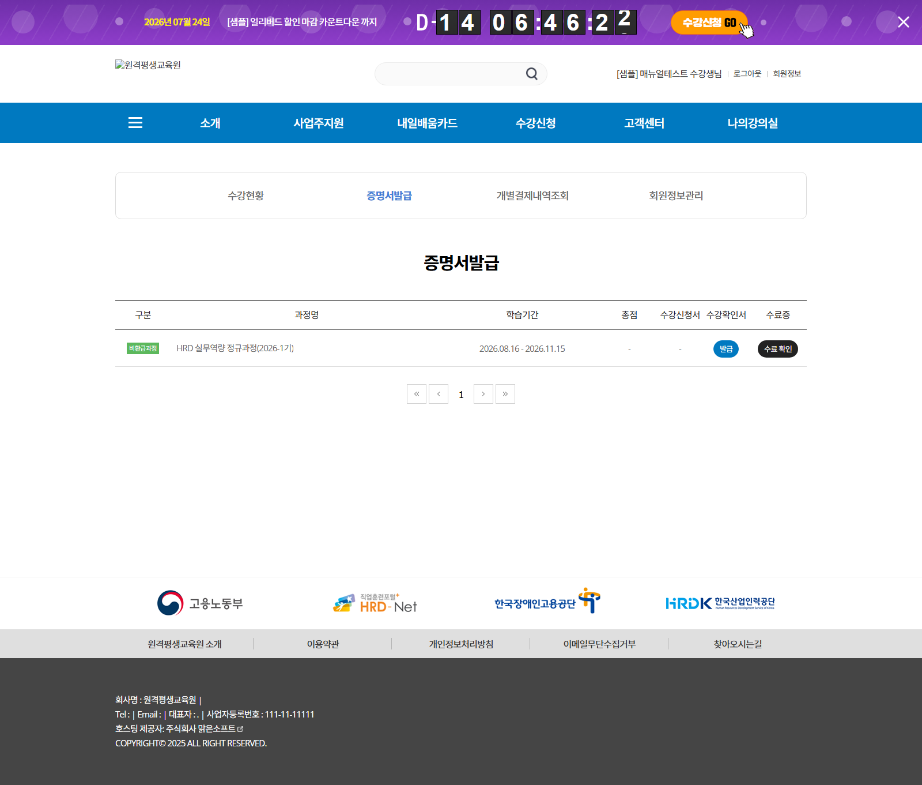Click the search magnifier icon

pos(531,74)
